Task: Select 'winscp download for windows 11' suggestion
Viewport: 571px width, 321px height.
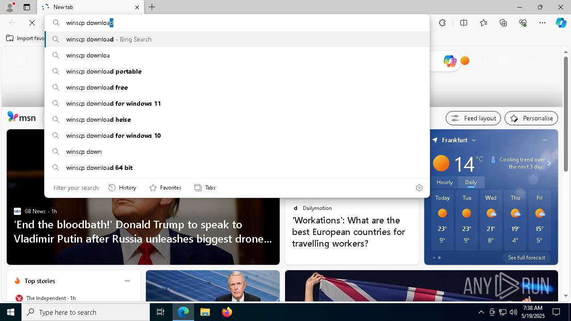Action: click(237, 103)
